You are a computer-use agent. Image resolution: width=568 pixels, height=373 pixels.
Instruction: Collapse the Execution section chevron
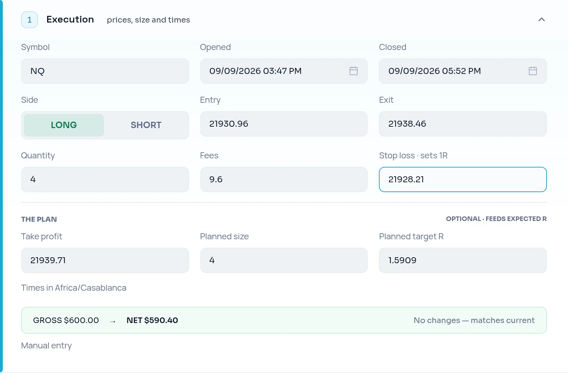coord(542,20)
